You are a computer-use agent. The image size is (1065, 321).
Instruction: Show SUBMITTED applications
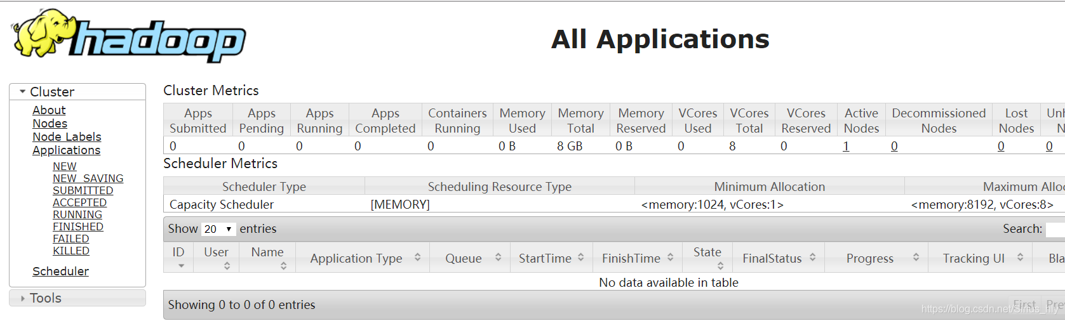(x=83, y=190)
